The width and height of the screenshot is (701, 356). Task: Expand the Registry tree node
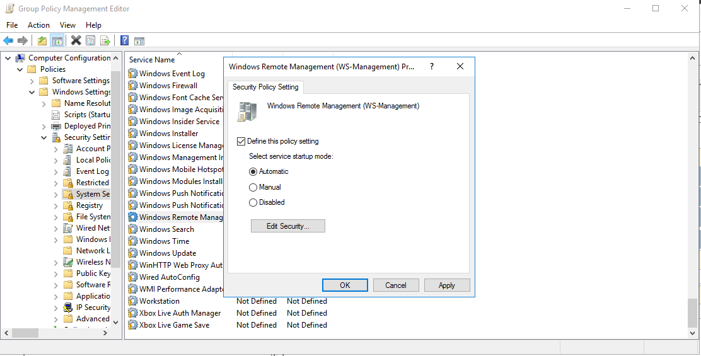pyautogui.click(x=56, y=206)
